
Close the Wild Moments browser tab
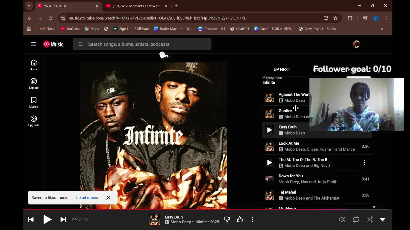click(166, 6)
